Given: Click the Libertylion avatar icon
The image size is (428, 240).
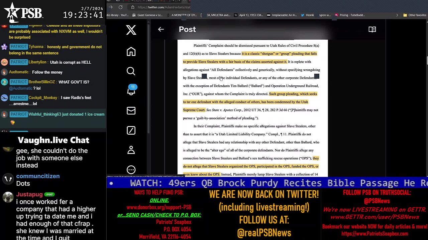Looking at the screenshot, I should (4, 62).
